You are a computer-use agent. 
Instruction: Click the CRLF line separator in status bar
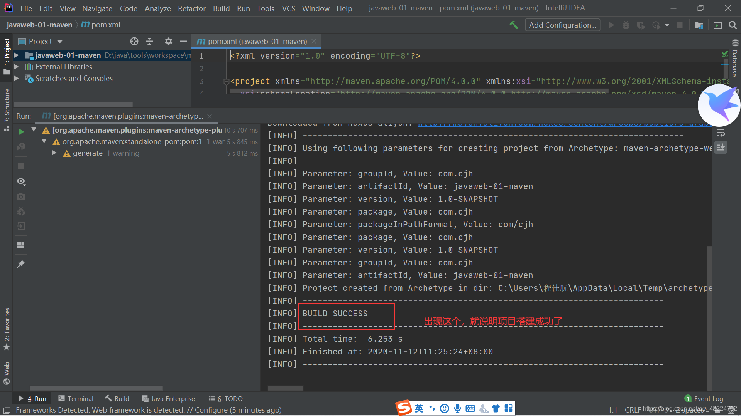[633, 410]
